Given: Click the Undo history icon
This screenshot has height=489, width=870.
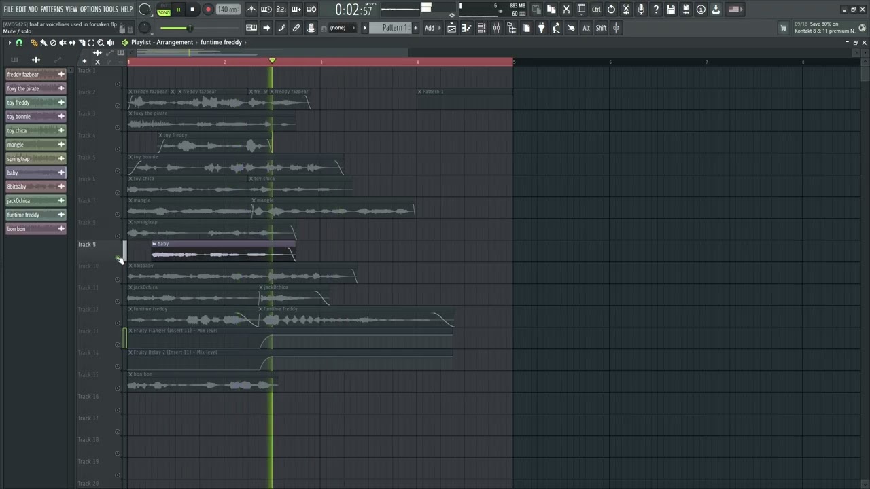Looking at the screenshot, I should tap(611, 10).
